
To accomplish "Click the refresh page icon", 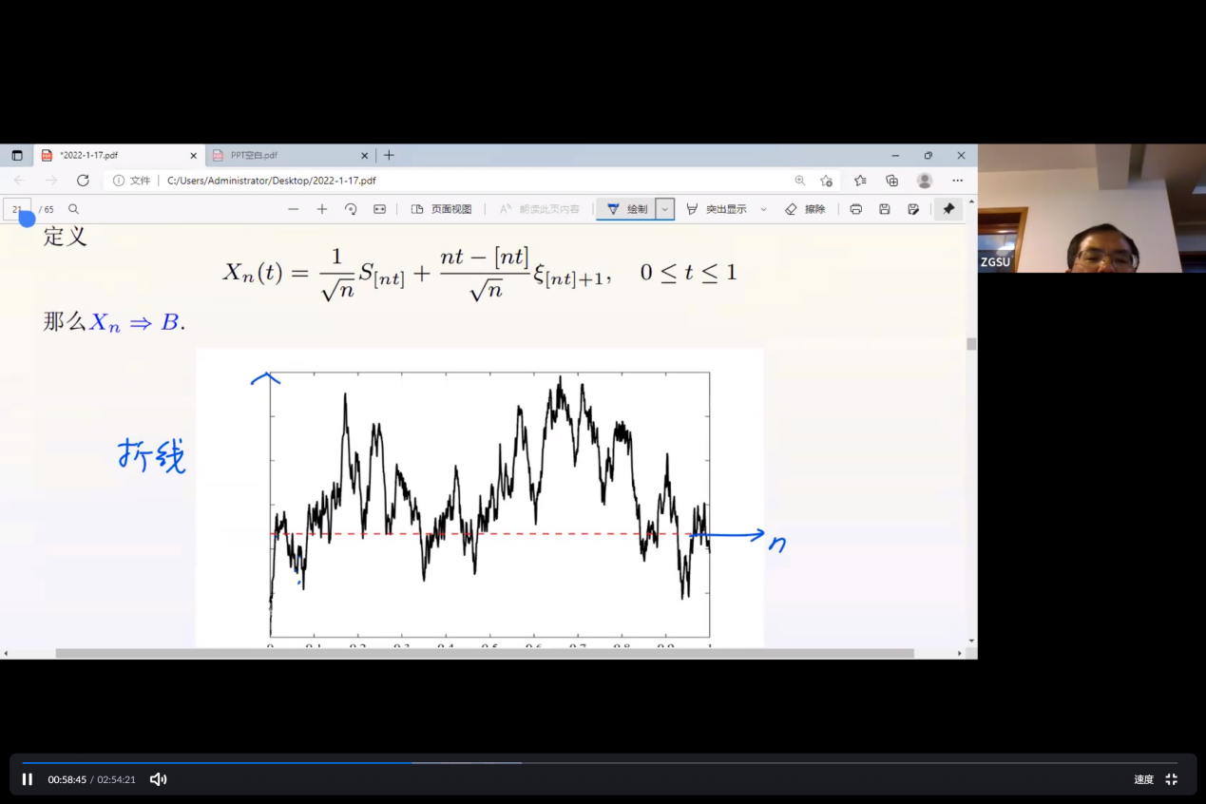I will tap(83, 181).
